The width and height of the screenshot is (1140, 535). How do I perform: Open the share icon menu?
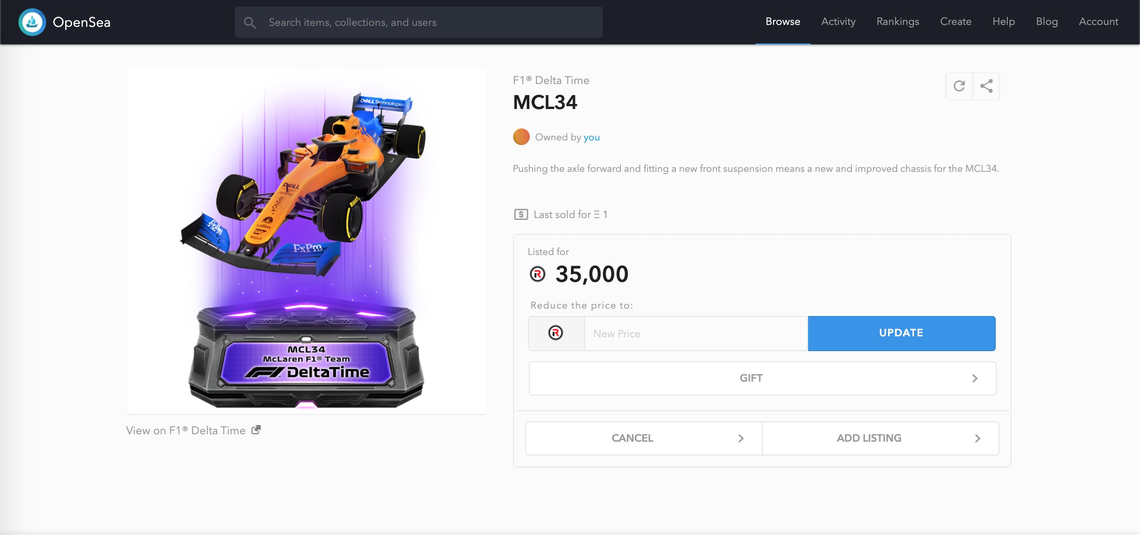987,86
